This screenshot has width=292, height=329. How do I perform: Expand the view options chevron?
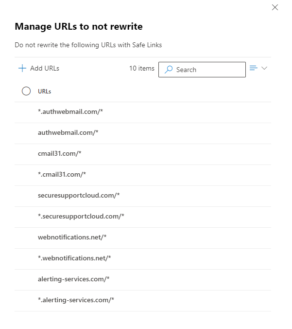point(264,68)
